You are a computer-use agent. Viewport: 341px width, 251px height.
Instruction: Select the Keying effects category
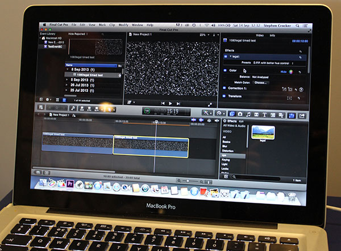pos(226,160)
